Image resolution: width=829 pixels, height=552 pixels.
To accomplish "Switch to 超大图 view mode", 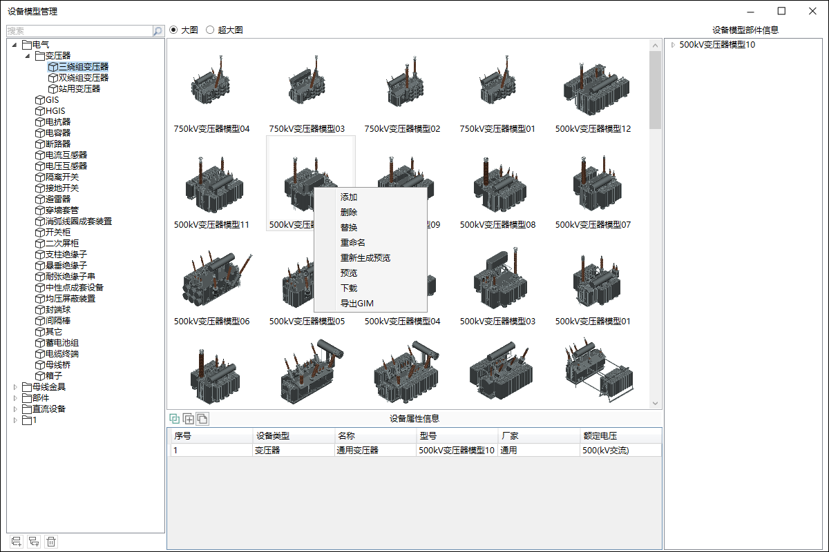I will [x=210, y=30].
